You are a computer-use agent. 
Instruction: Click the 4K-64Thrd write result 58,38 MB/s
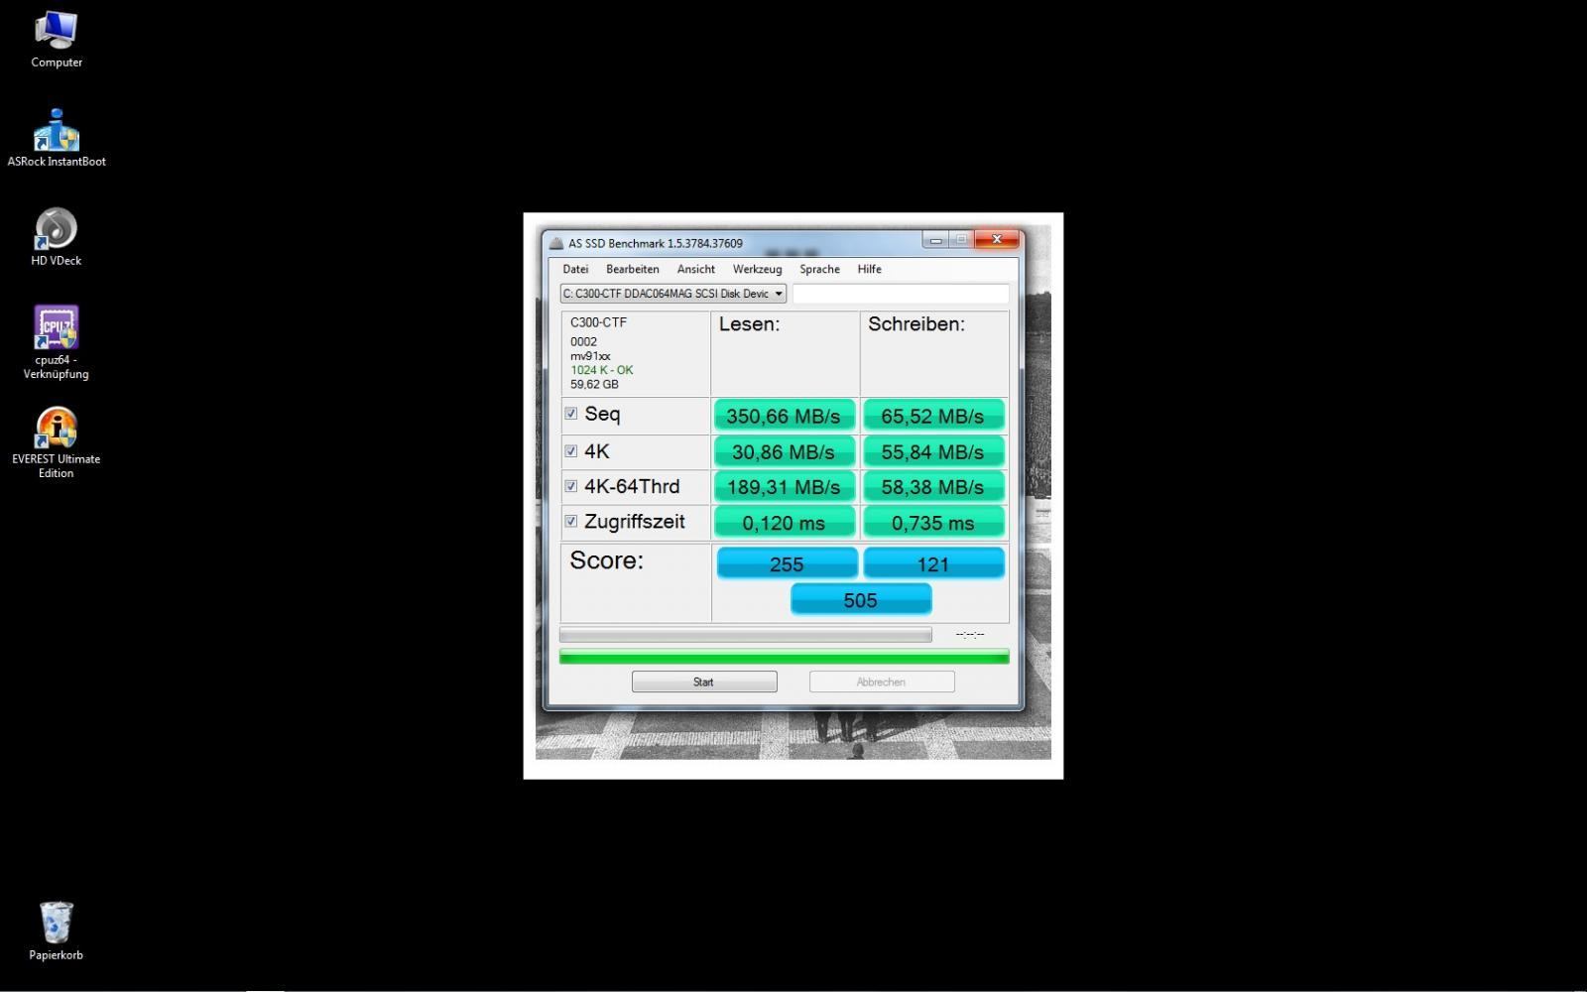point(933,487)
